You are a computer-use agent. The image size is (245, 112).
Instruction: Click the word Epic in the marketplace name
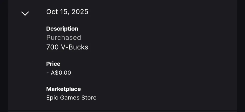coord(52,98)
